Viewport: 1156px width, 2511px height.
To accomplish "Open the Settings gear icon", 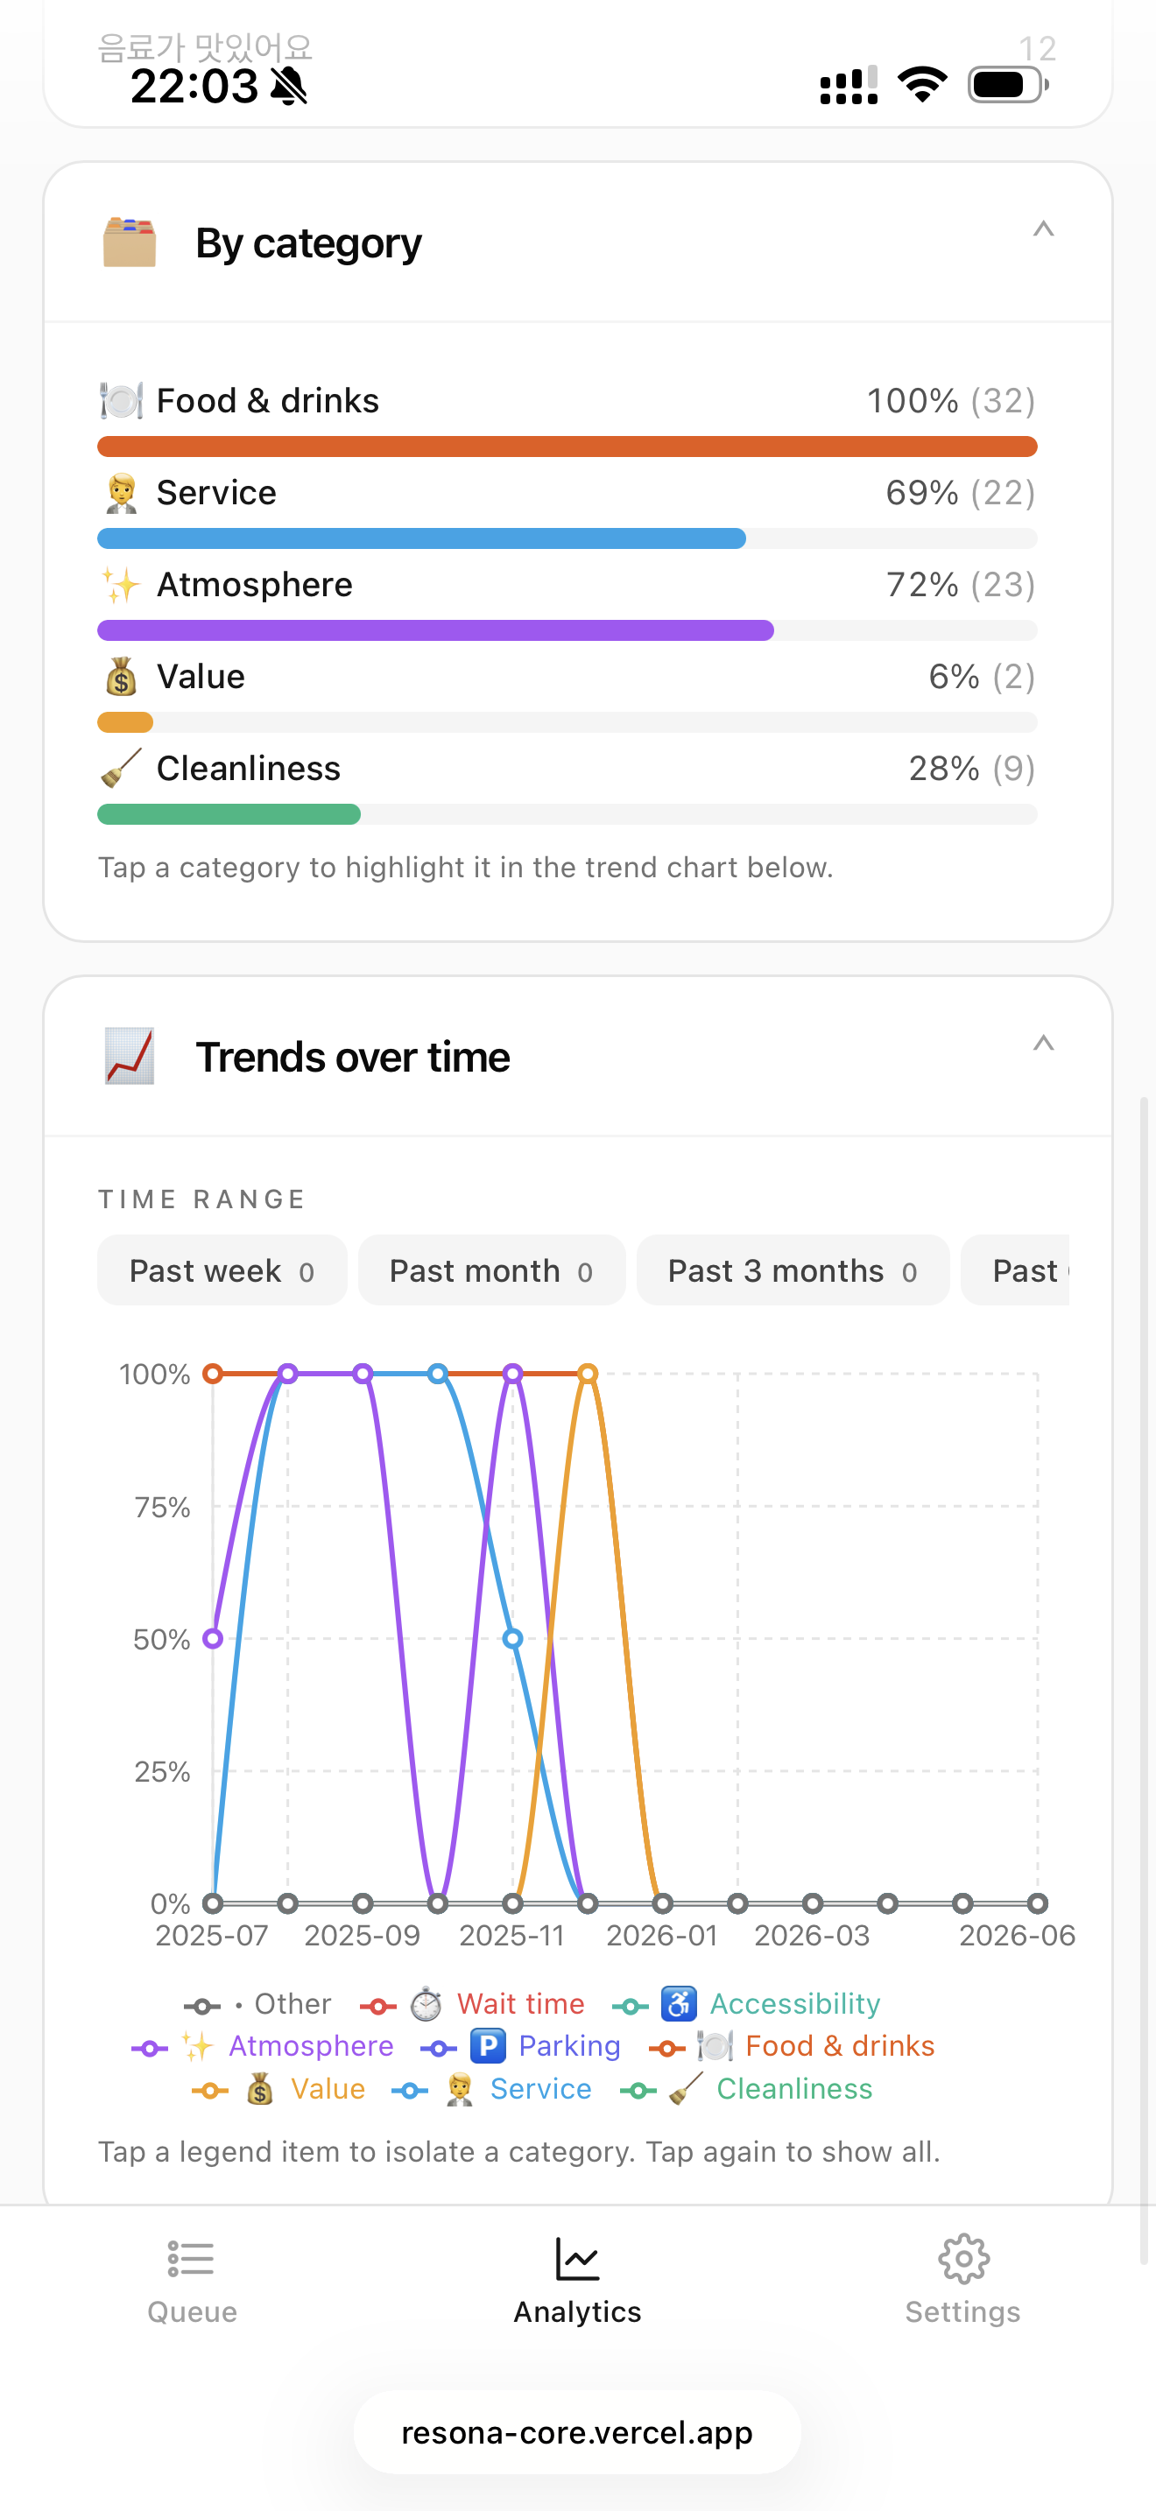I will point(963,2259).
